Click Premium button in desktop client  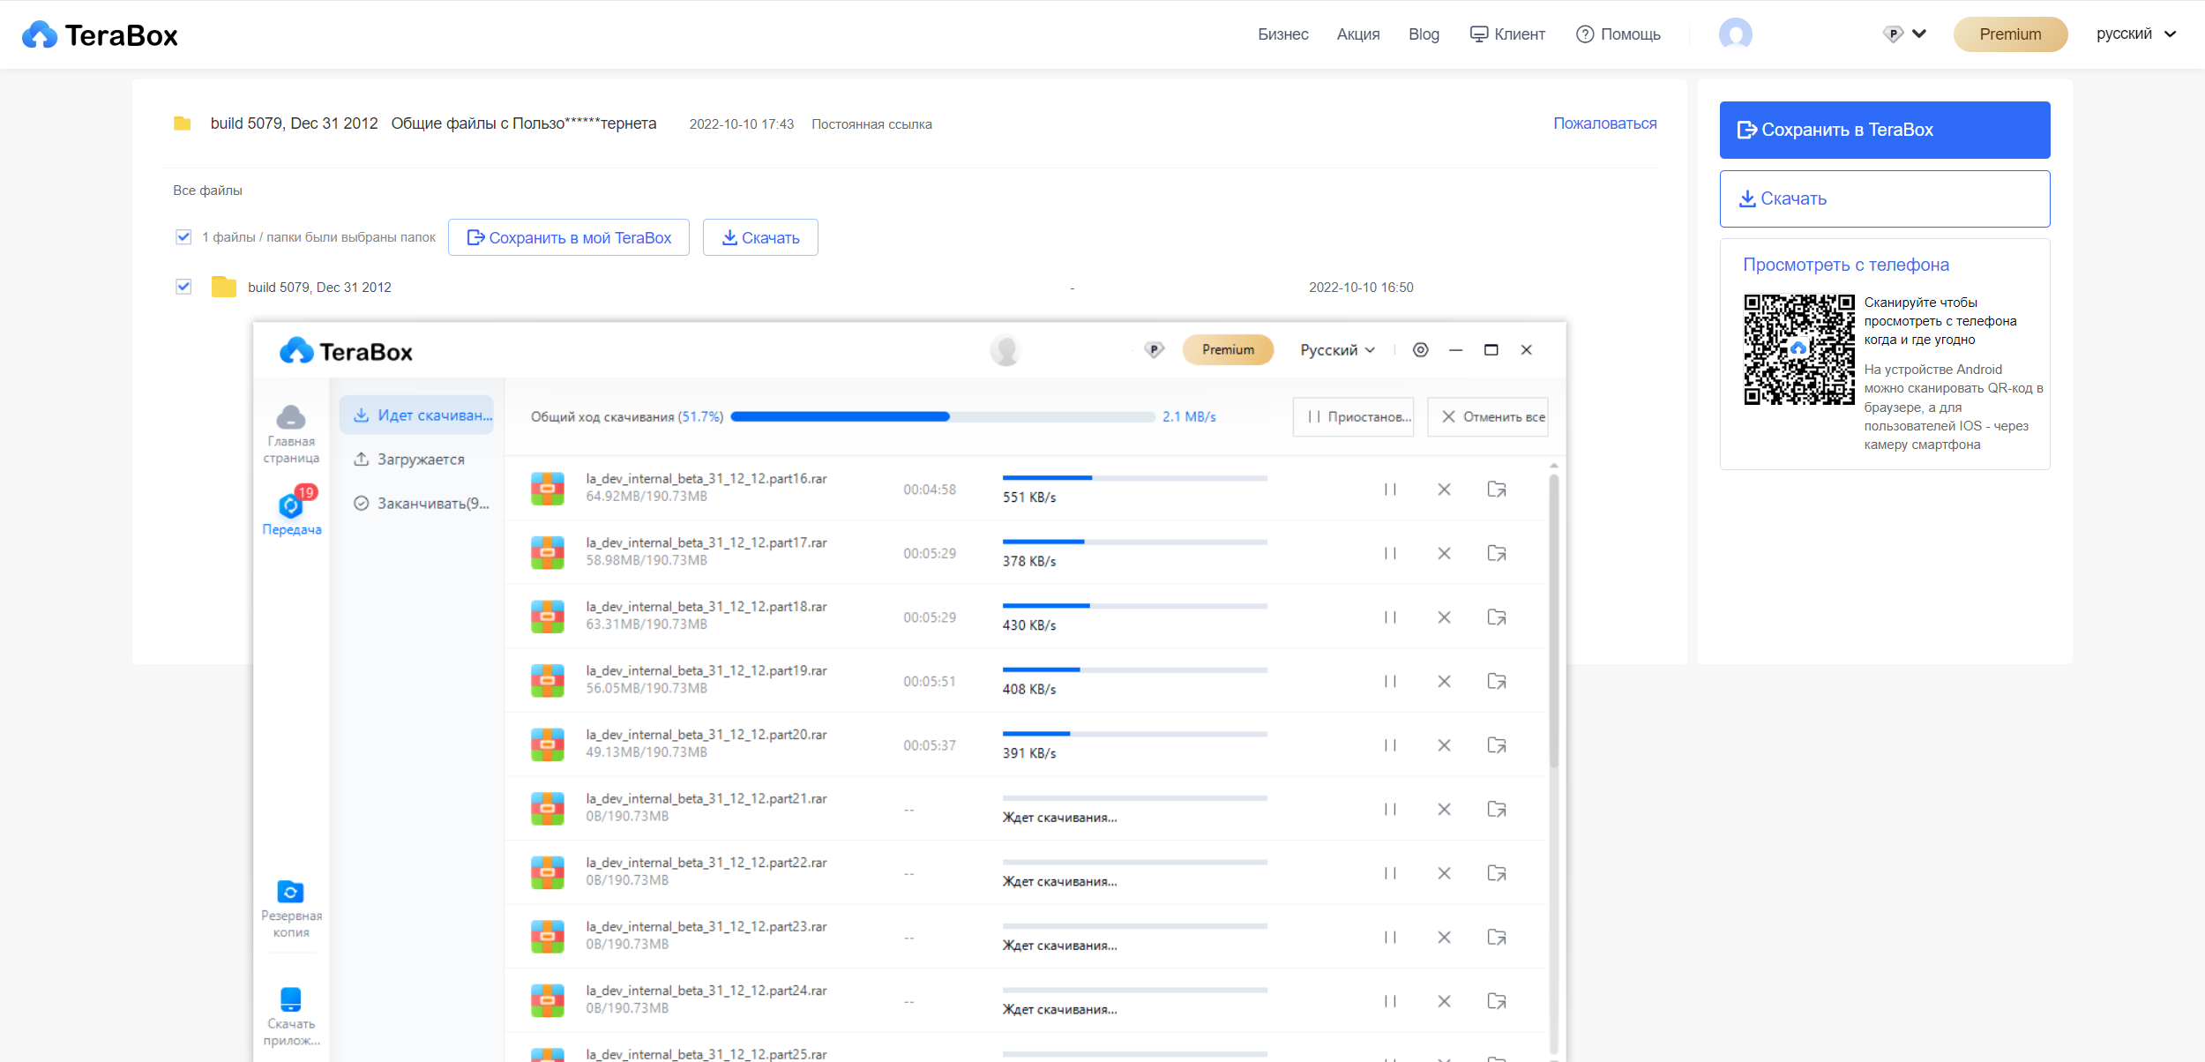coord(1228,350)
